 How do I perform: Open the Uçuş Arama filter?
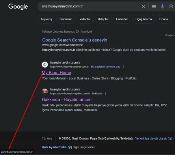point(144,19)
